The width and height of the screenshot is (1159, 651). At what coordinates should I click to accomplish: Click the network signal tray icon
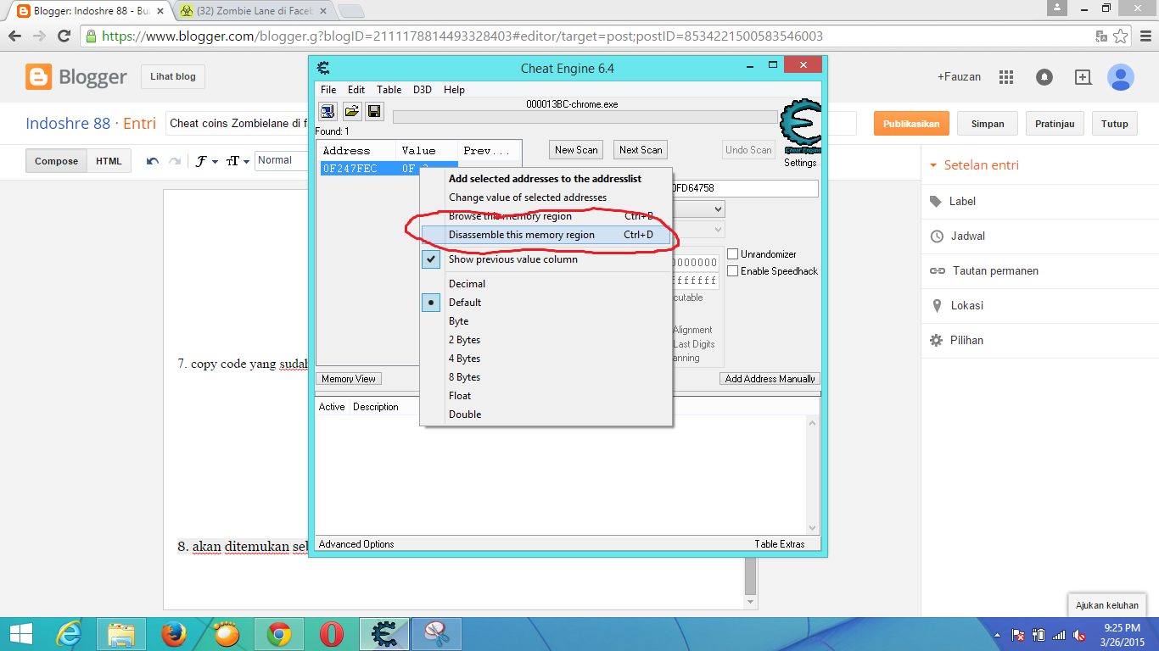point(1058,635)
